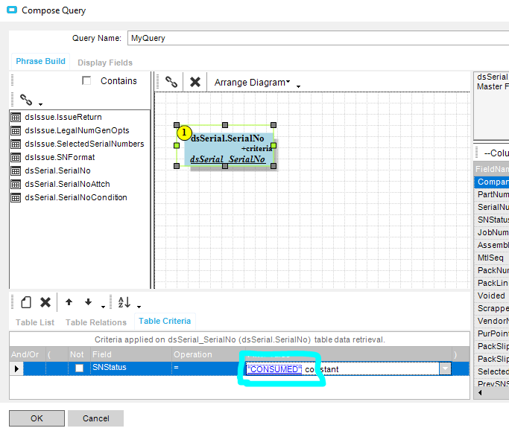Click the link tables icon in diagram toolbar
This screenshot has height=431, width=509.
[171, 82]
